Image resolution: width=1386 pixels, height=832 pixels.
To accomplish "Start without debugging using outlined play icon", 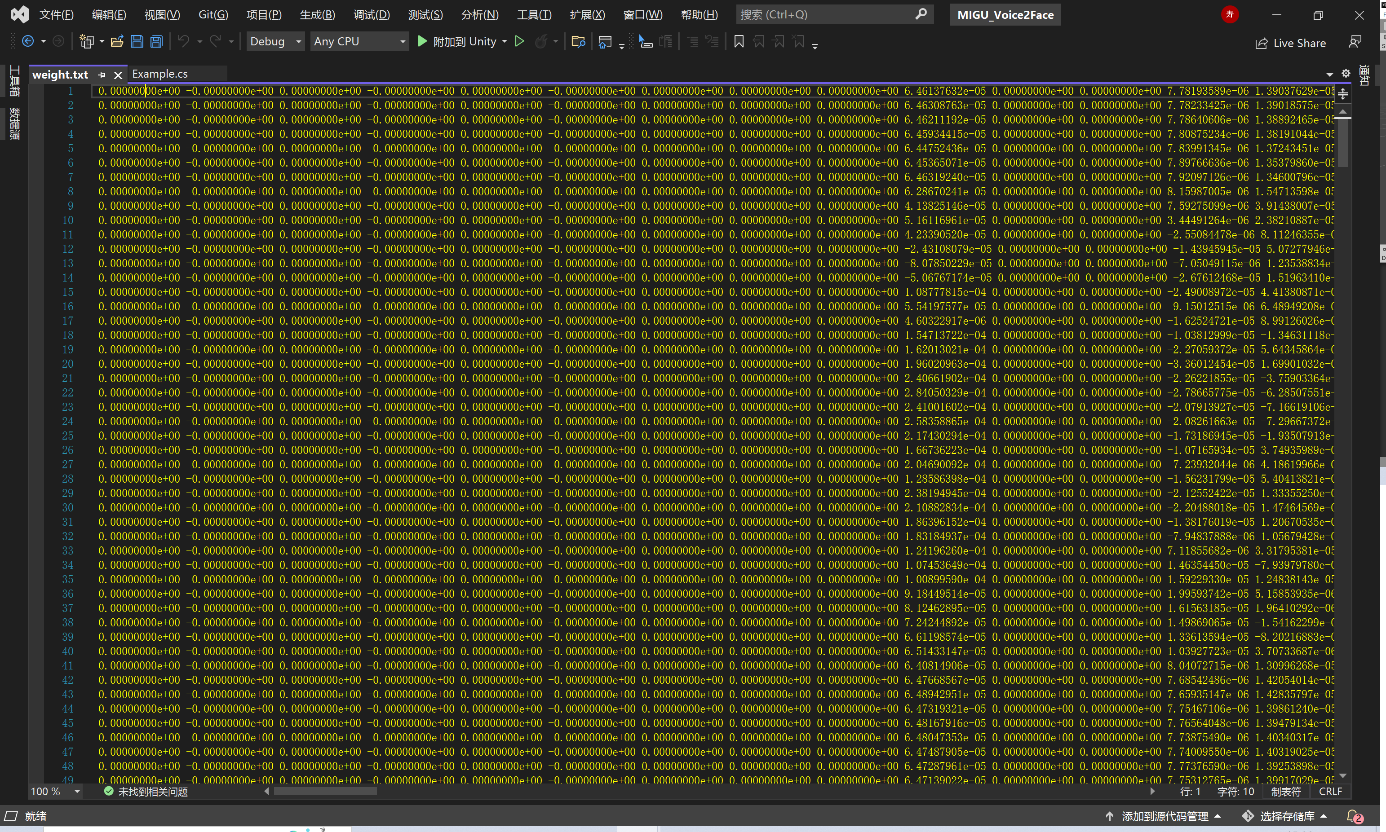I will click(x=519, y=41).
